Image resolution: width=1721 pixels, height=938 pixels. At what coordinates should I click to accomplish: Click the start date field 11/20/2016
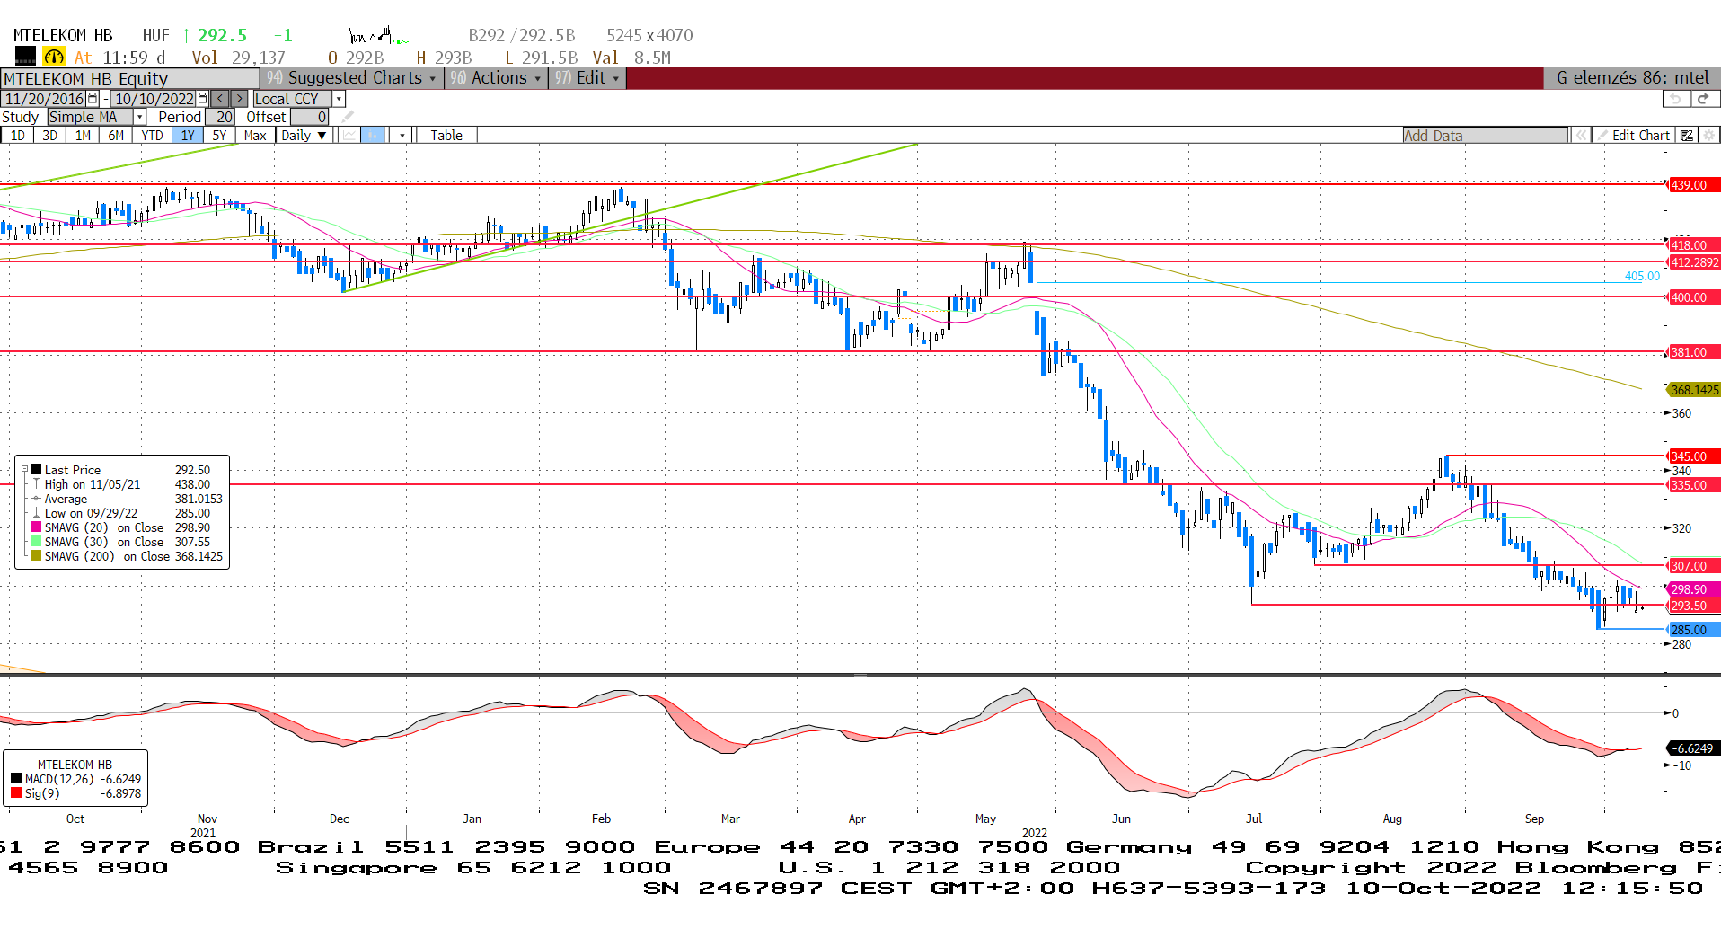(44, 99)
